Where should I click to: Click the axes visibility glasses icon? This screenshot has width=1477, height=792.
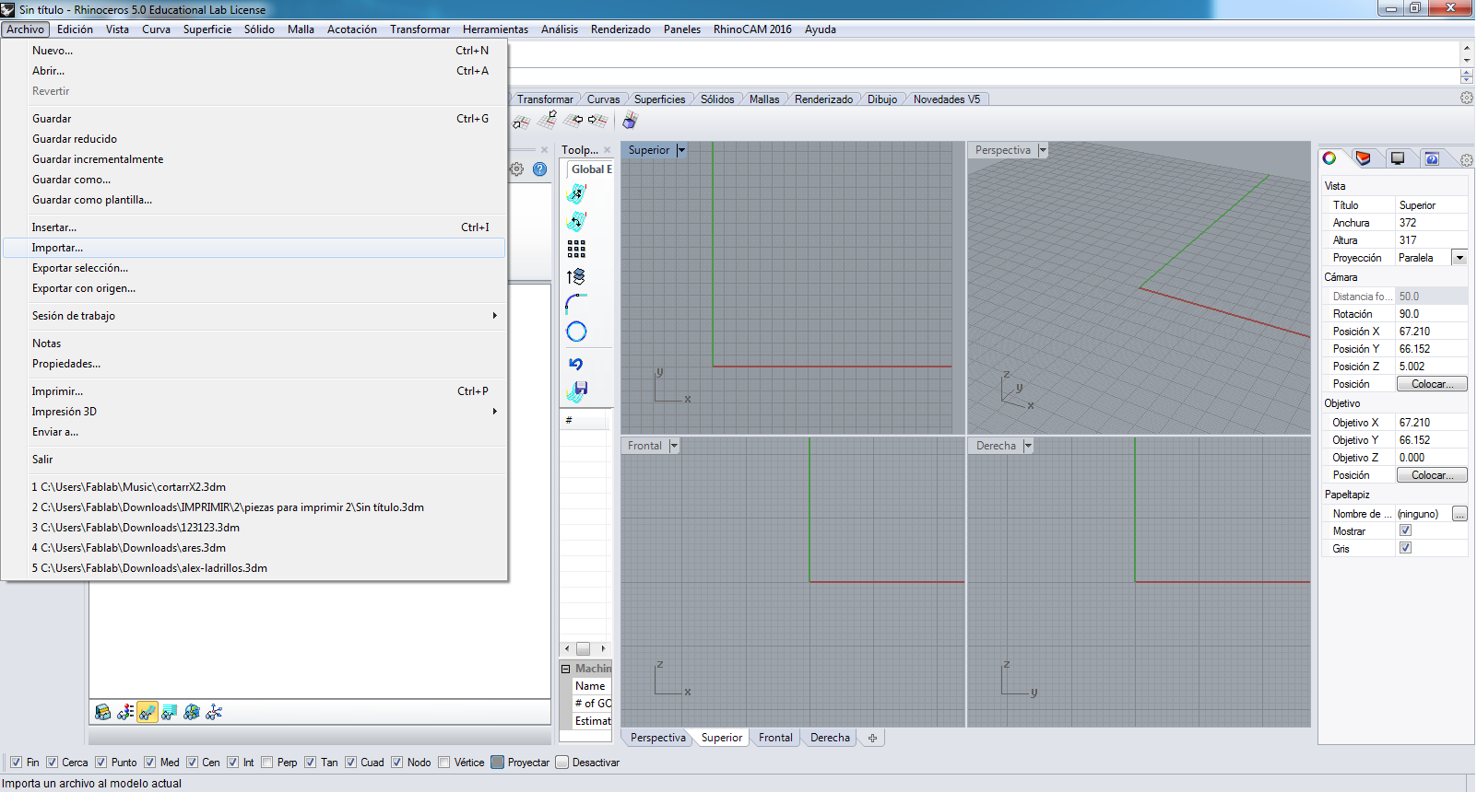point(214,712)
